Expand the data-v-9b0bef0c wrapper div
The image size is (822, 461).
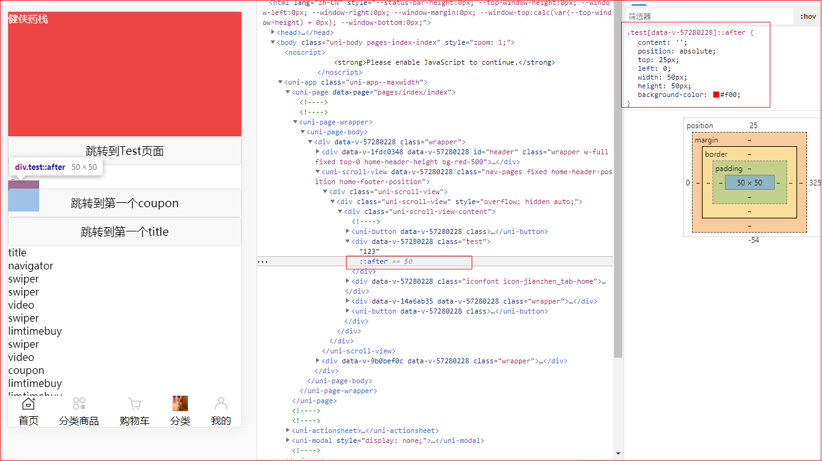(319, 361)
